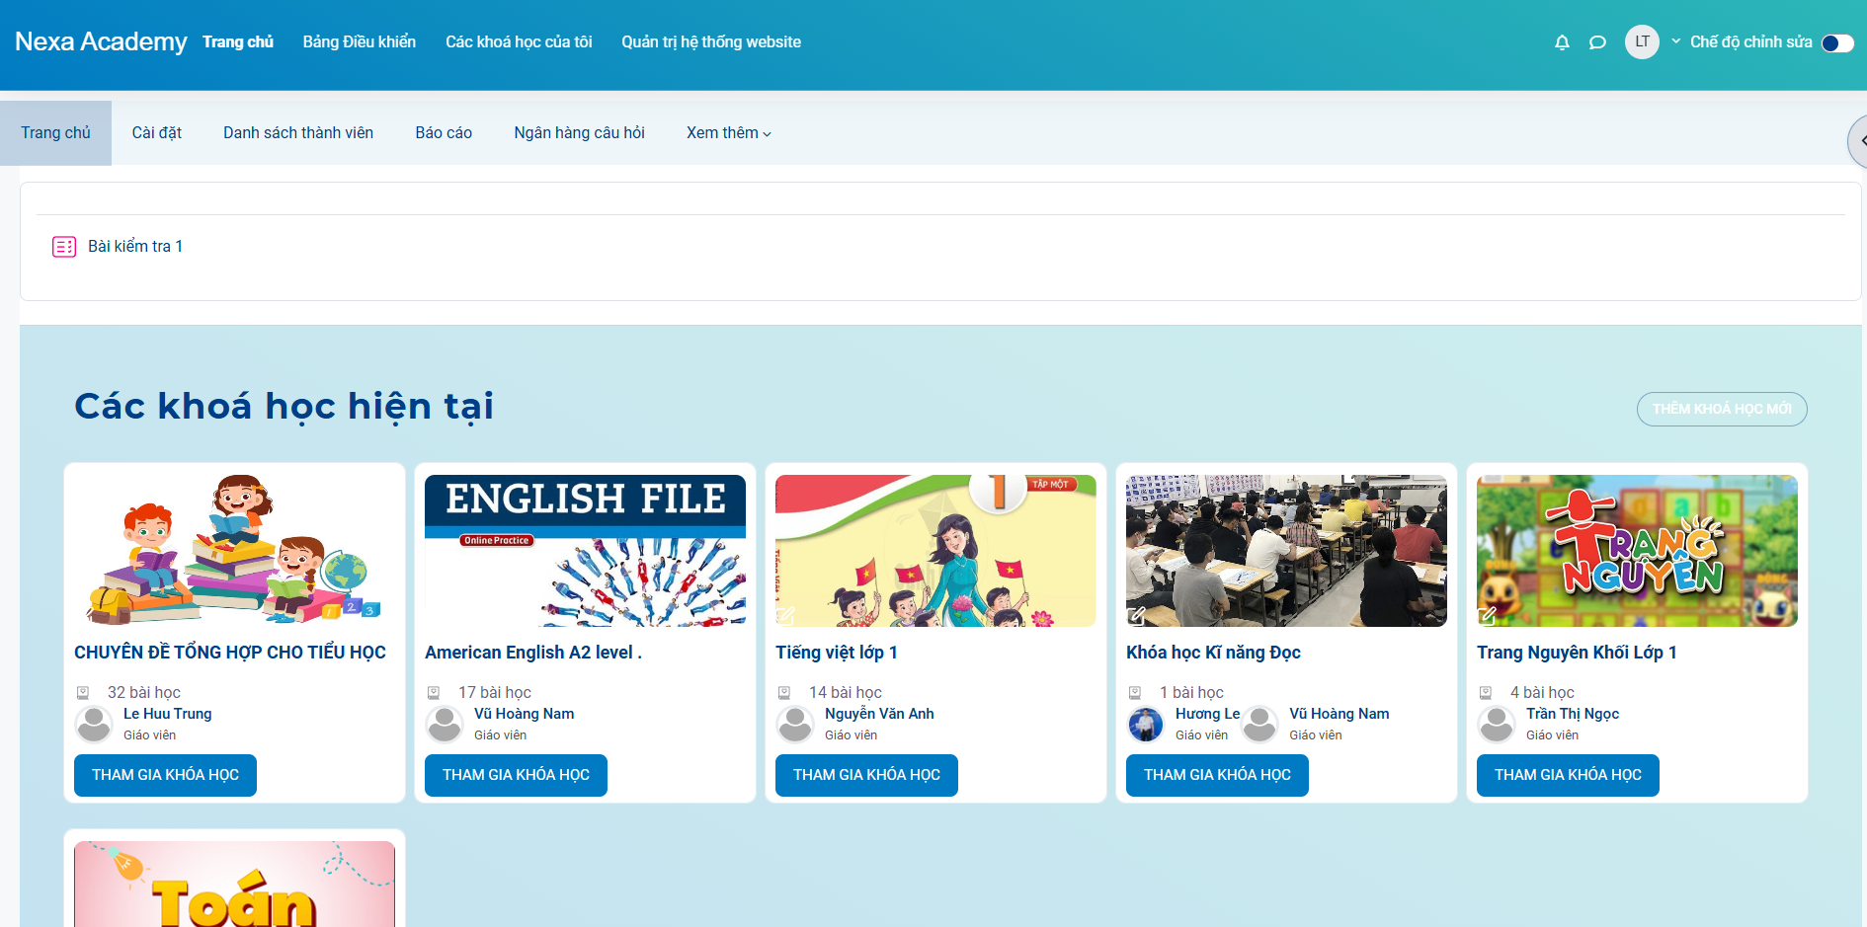Click edit icon on Trang Nguyên course image
The height and width of the screenshot is (927, 1867).
click(x=1488, y=616)
